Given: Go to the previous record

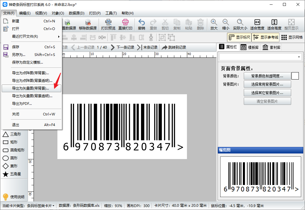Looking at the screenshot, I should tap(83, 47).
